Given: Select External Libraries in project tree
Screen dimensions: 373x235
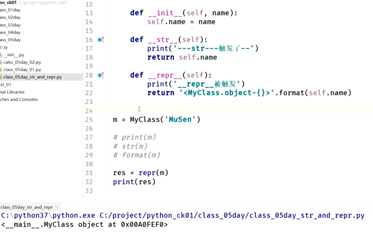Looking at the screenshot, I should point(12,92).
